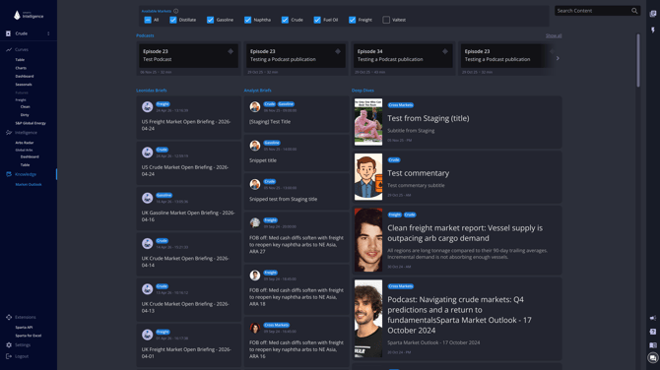Click the Search Content input field
The image size is (660, 370).
[593, 11]
